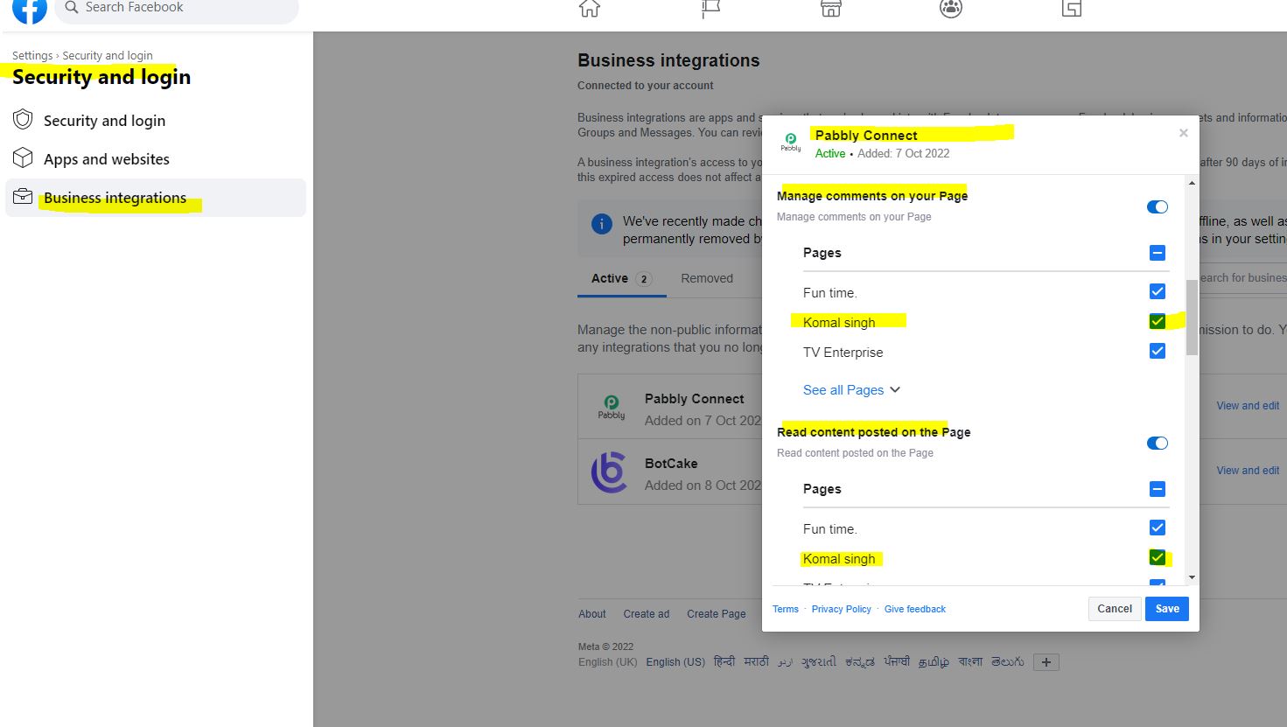
Task: Switch language to English (US)
Action: 675,662
